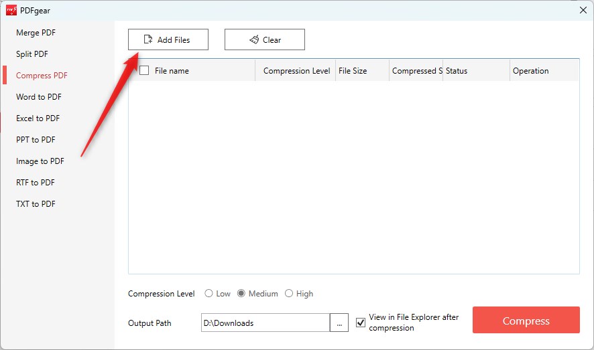
Task: Open the Merge PDF tool
Action: point(36,33)
